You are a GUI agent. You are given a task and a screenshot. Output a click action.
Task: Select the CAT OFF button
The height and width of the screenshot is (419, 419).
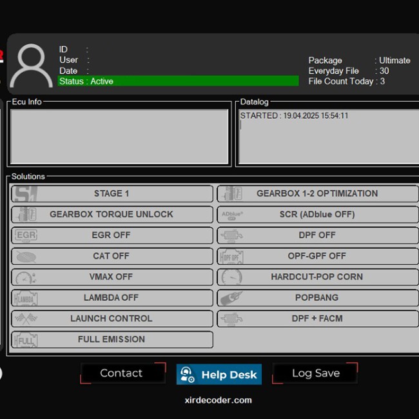pos(112,256)
